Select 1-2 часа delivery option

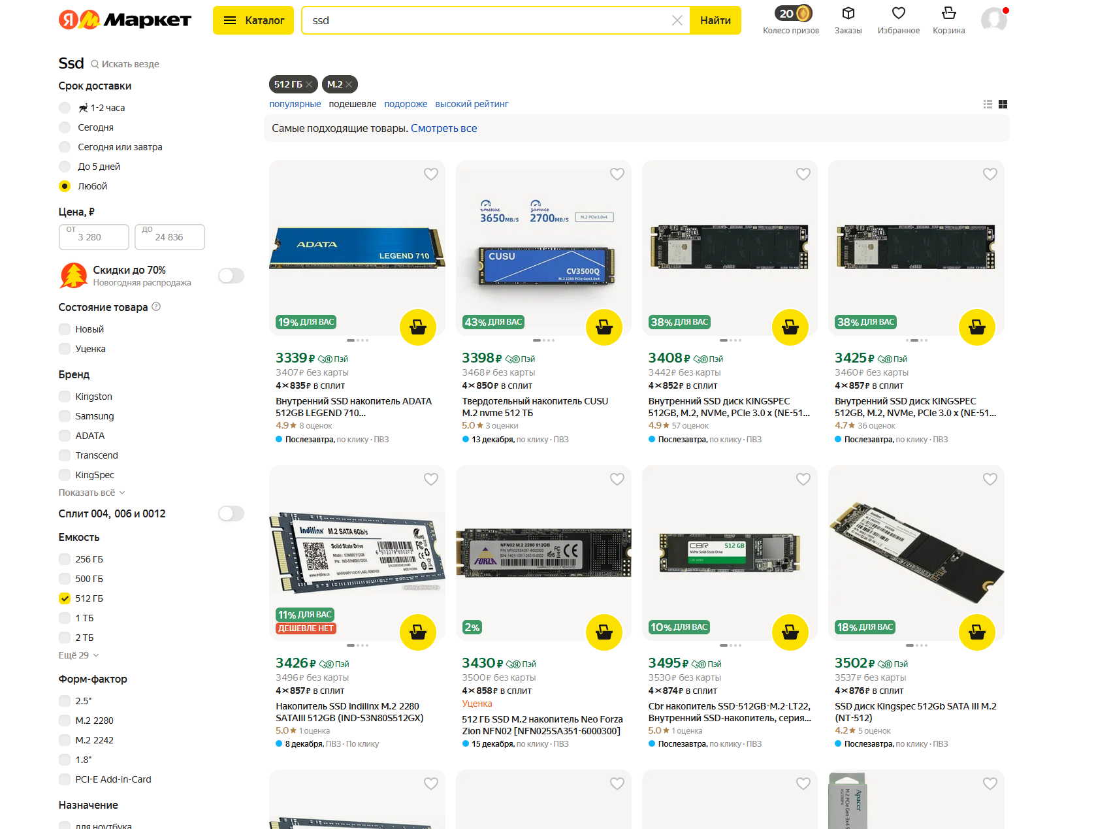pyautogui.click(x=65, y=108)
